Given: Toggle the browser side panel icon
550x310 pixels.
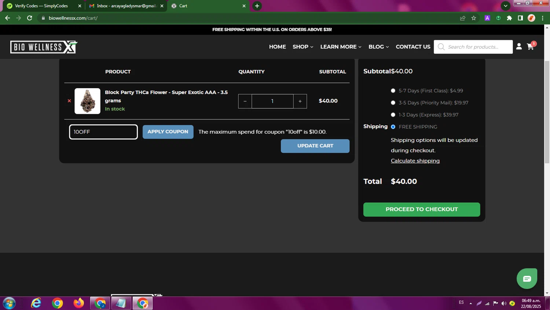Looking at the screenshot, I should pyautogui.click(x=520, y=18).
